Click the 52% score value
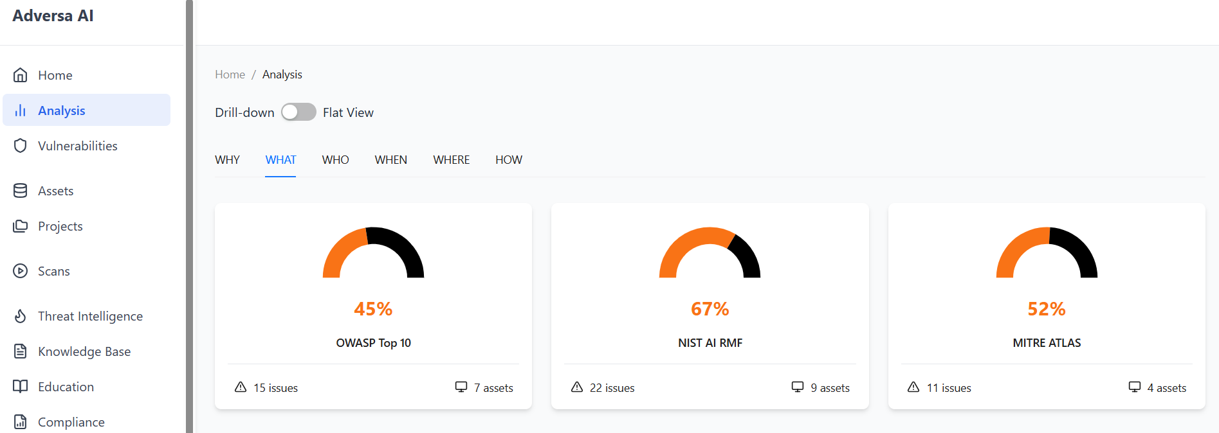Screen dimensions: 1219x433 coord(1047,309)
